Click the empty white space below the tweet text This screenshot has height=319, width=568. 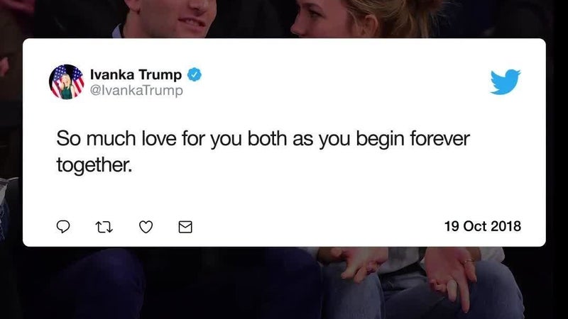point(284,196)
